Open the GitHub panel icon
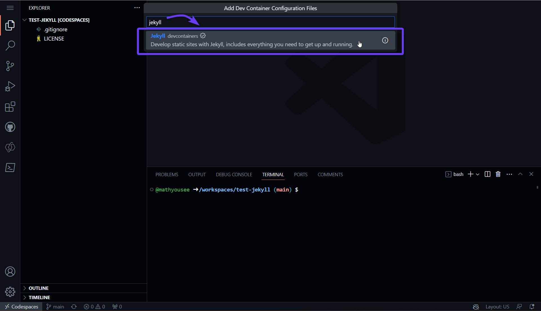Screen dimensions: 541x311 click(x=10, y=127)
